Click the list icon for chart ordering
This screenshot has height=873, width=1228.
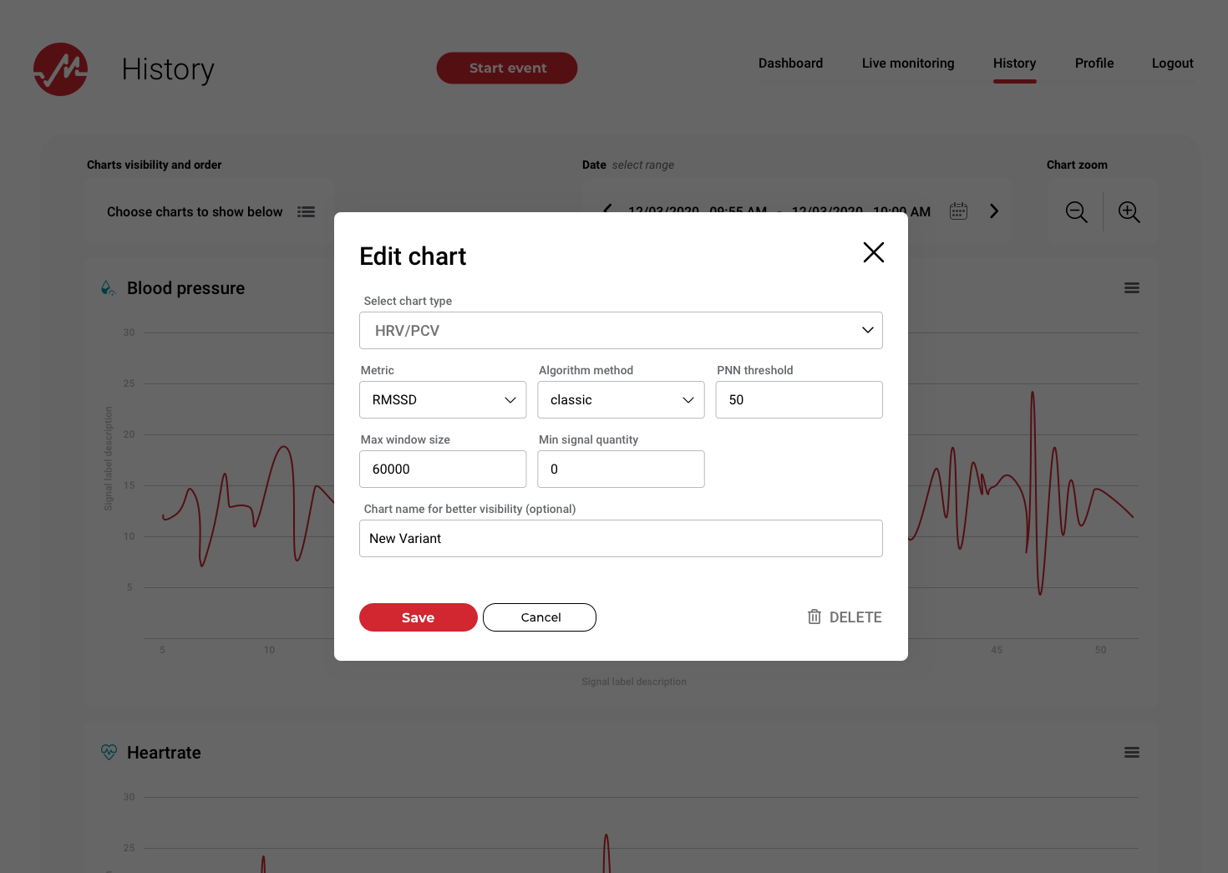(x=307, y=212)
